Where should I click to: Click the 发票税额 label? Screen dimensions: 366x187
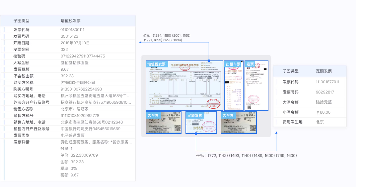21,69
